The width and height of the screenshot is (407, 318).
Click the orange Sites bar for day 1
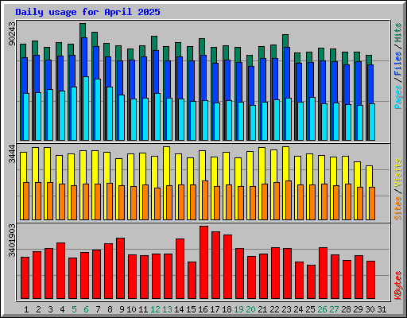[x=26, y=201]
